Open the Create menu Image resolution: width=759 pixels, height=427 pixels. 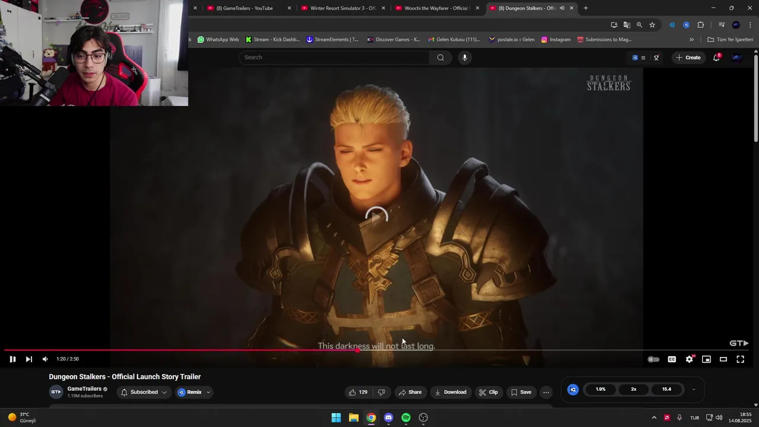coord(688,58)
